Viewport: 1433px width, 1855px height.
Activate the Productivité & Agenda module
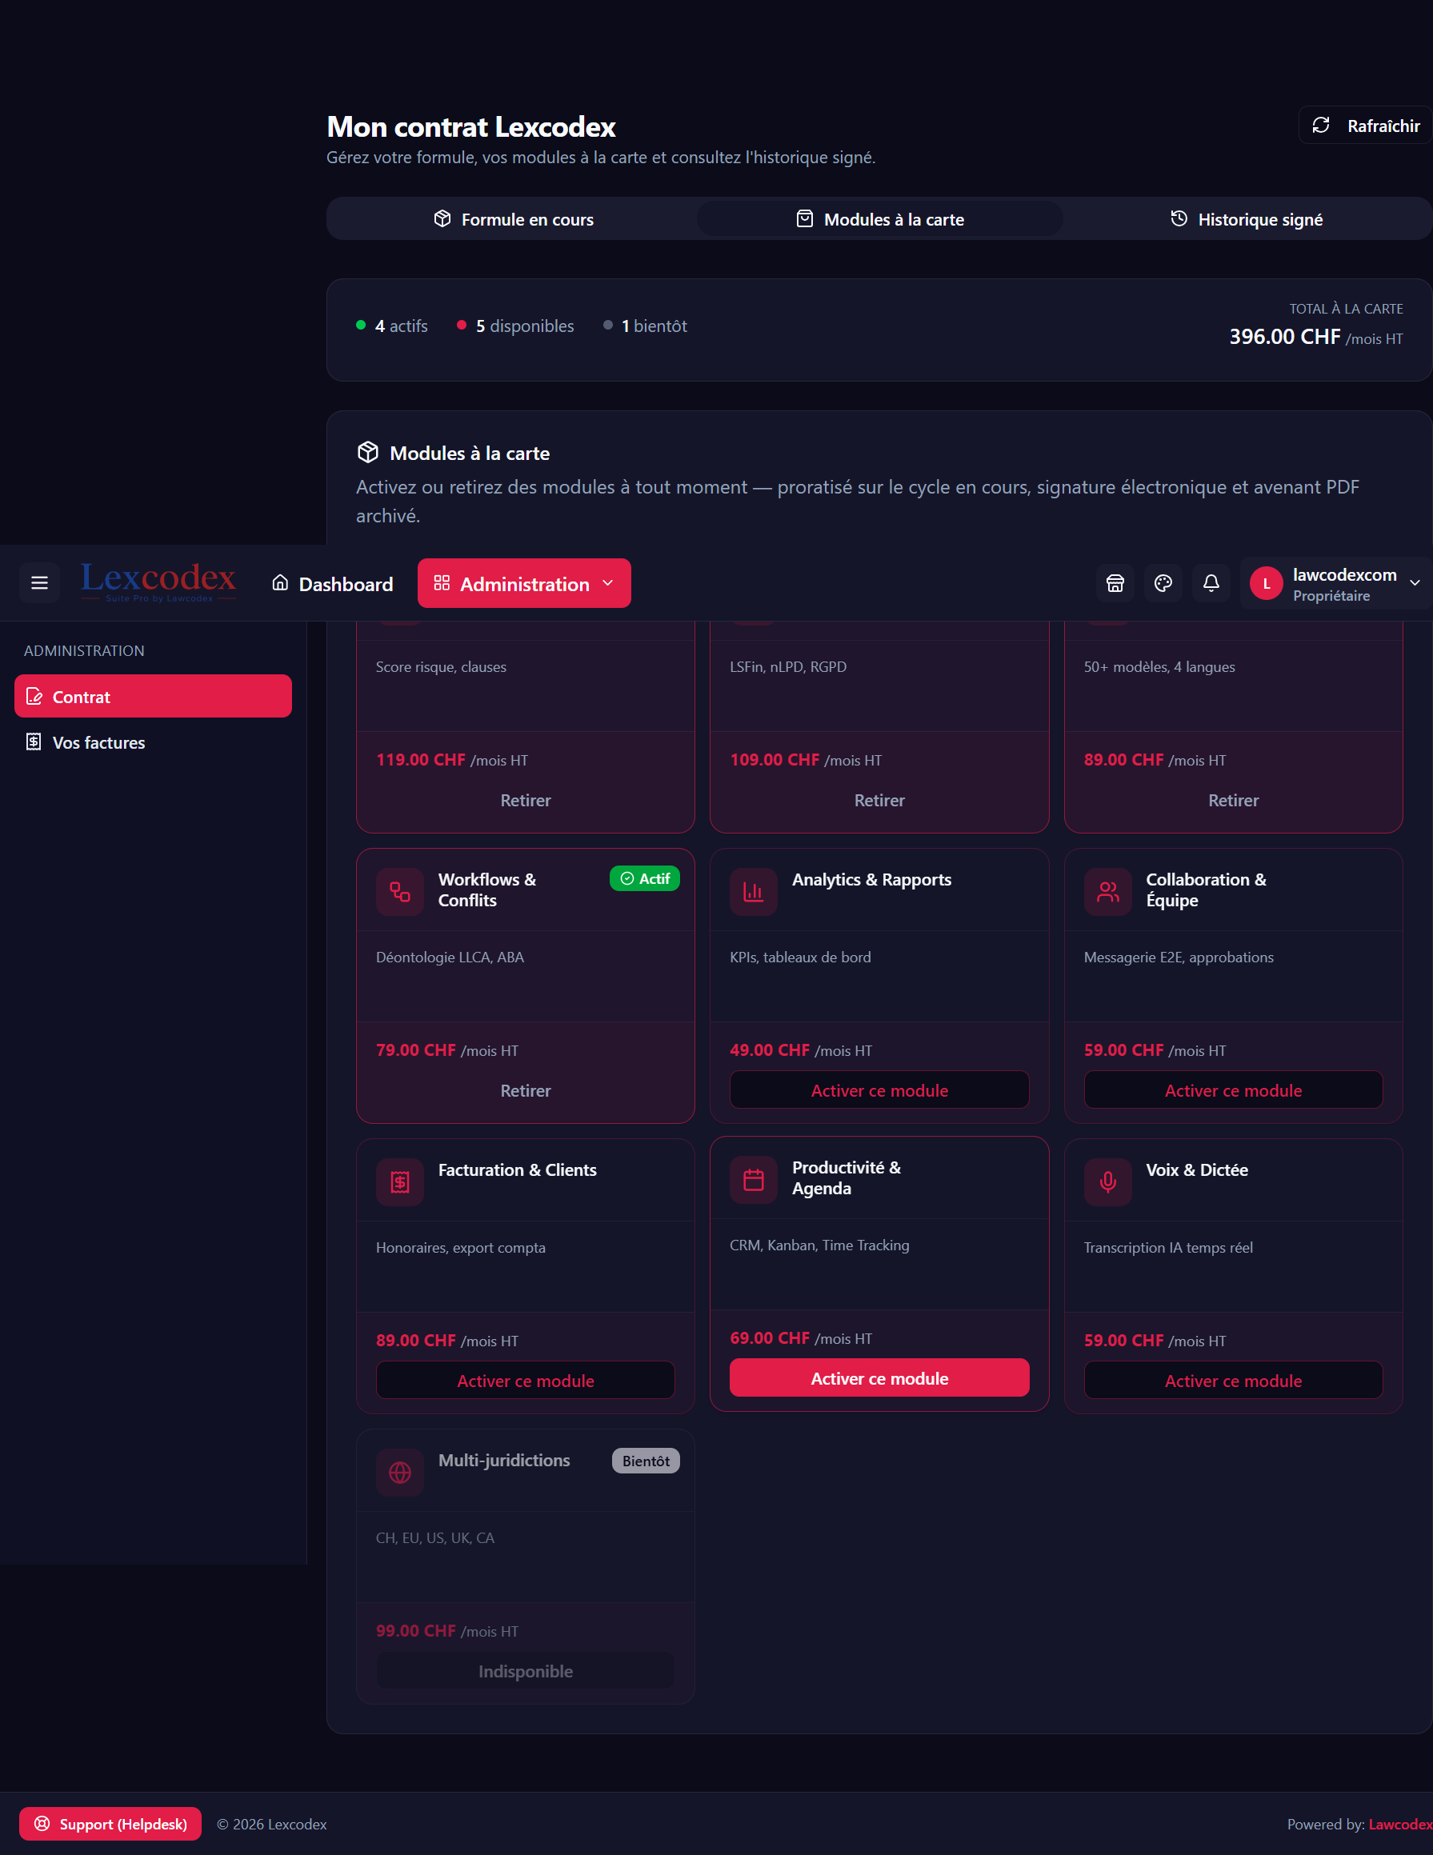click(879, 1378)
